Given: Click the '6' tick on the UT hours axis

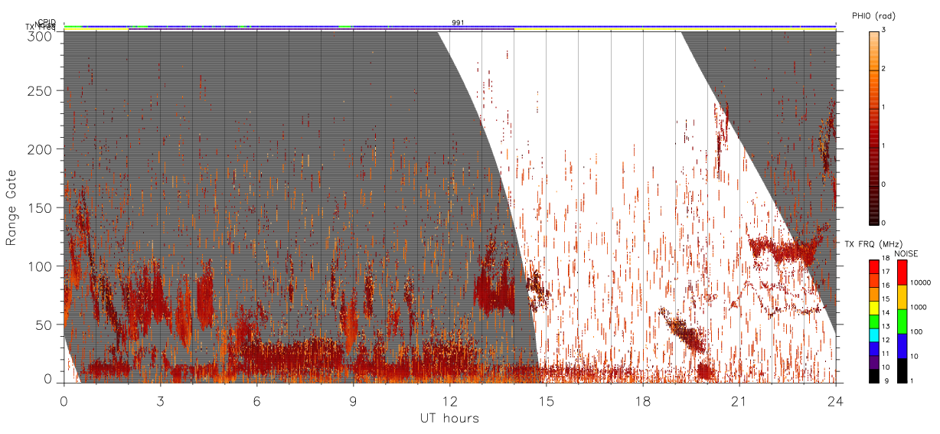Looking at the screenshot, I should pyautogui.click(x=257, y=400).
